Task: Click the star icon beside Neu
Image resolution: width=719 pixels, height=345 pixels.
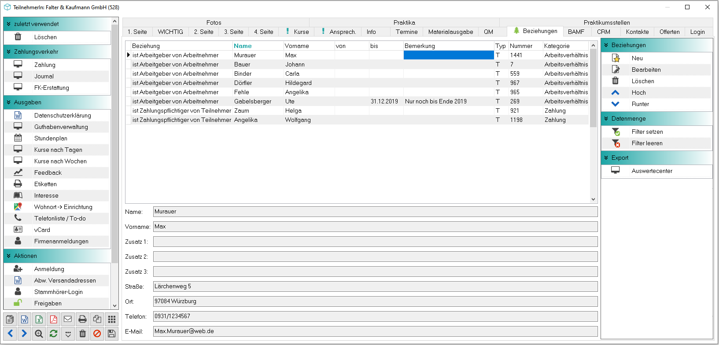Action: coord(616,58)
